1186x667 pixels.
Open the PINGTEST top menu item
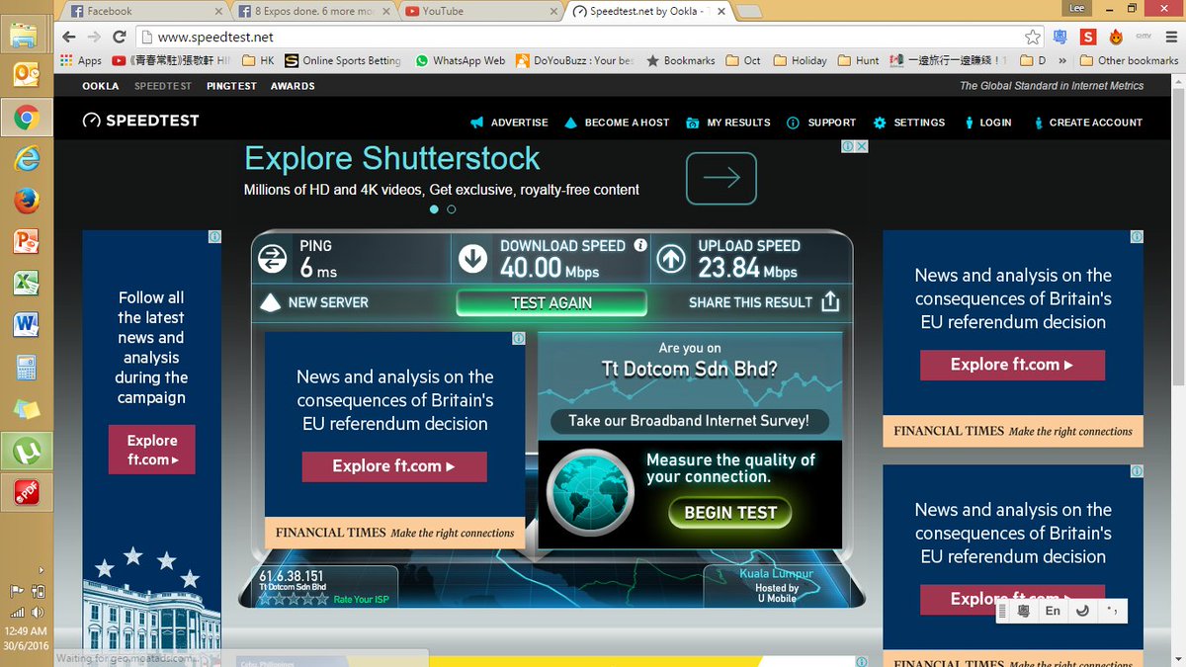coord(231,86)
